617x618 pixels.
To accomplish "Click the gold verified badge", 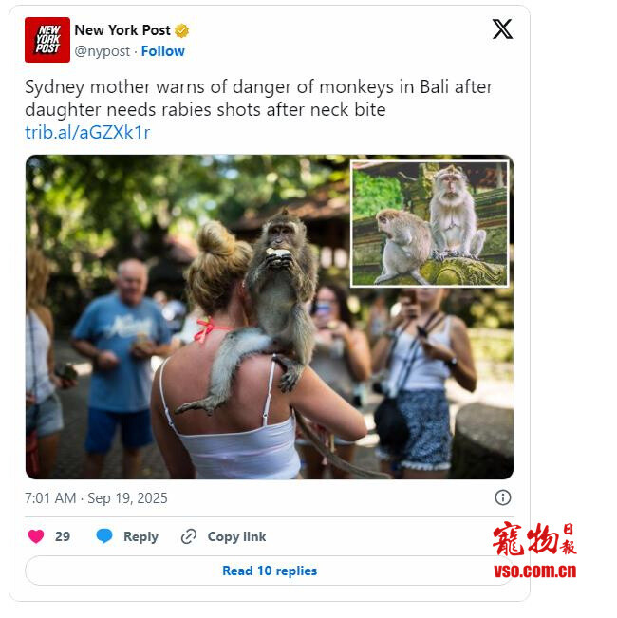I will click(x=181, y=30).
